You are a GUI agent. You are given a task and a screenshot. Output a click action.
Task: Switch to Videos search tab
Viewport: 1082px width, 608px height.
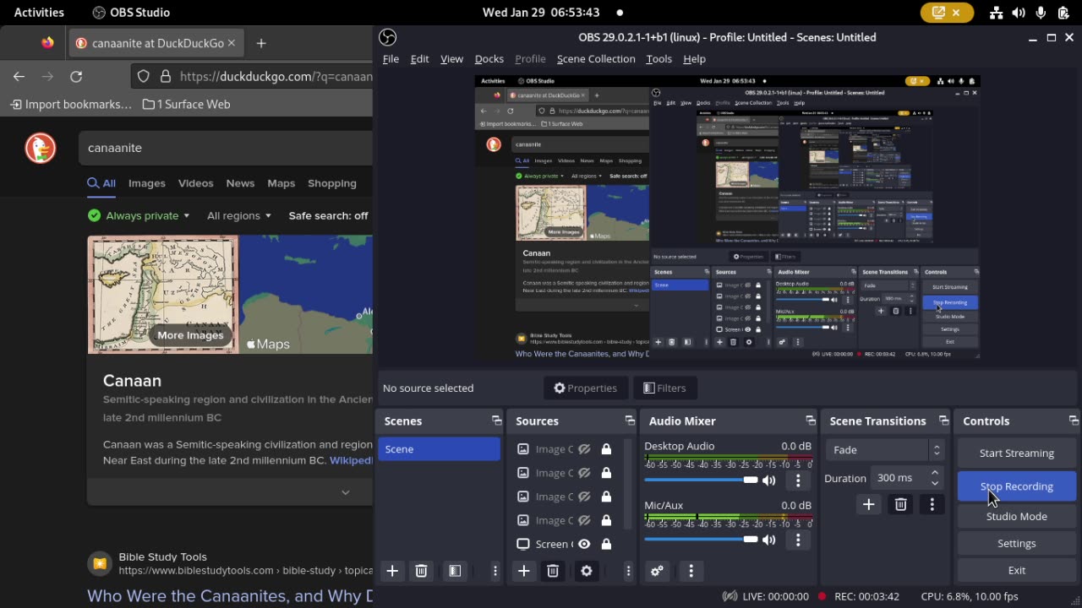[x=195, y=183]
